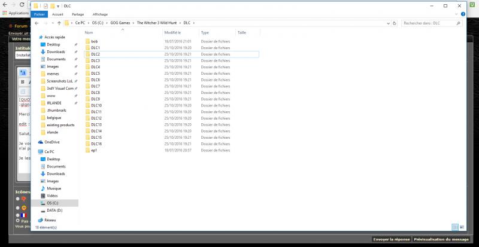Viewport: 479px width, 247px height.
Task: Click the search magnifier icon
Action: click(x=458, y=23)
